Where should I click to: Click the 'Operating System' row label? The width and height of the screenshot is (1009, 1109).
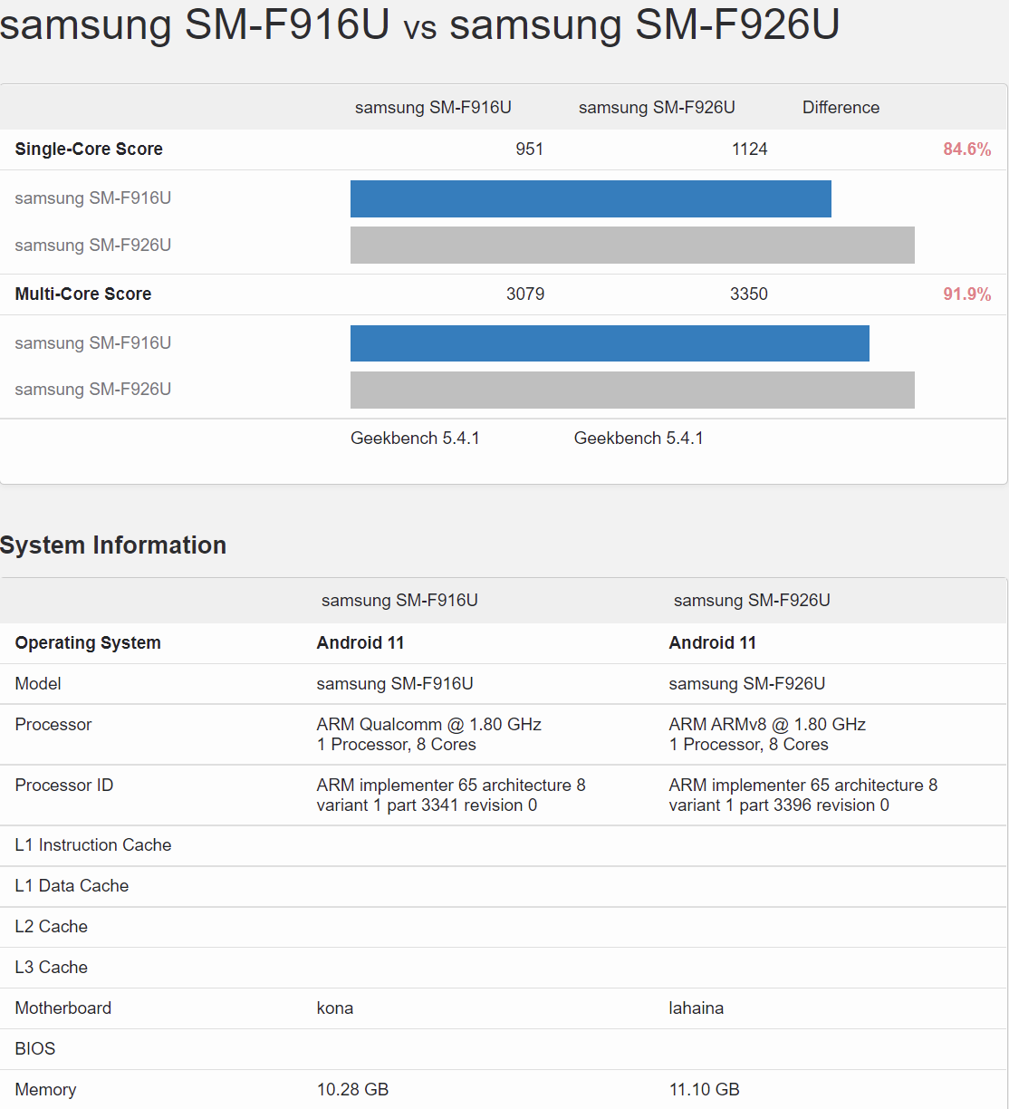88,643
